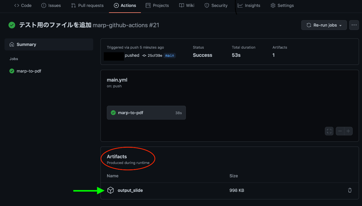Toggle fullscreen workflow graph view
Viewport: 362px width, 206px height.
(329, 131)
